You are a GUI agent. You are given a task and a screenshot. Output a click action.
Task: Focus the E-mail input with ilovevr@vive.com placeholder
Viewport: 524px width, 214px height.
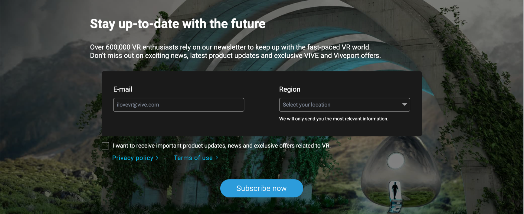(179, 105)
